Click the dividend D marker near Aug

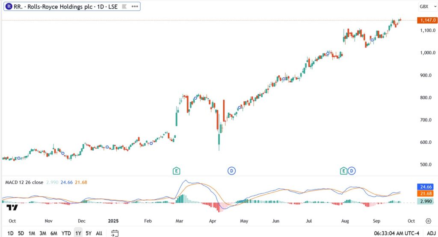click(x=352, y=171)
